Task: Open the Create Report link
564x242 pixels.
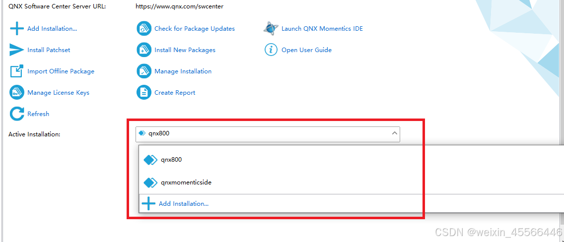Action: pos(175,93)
